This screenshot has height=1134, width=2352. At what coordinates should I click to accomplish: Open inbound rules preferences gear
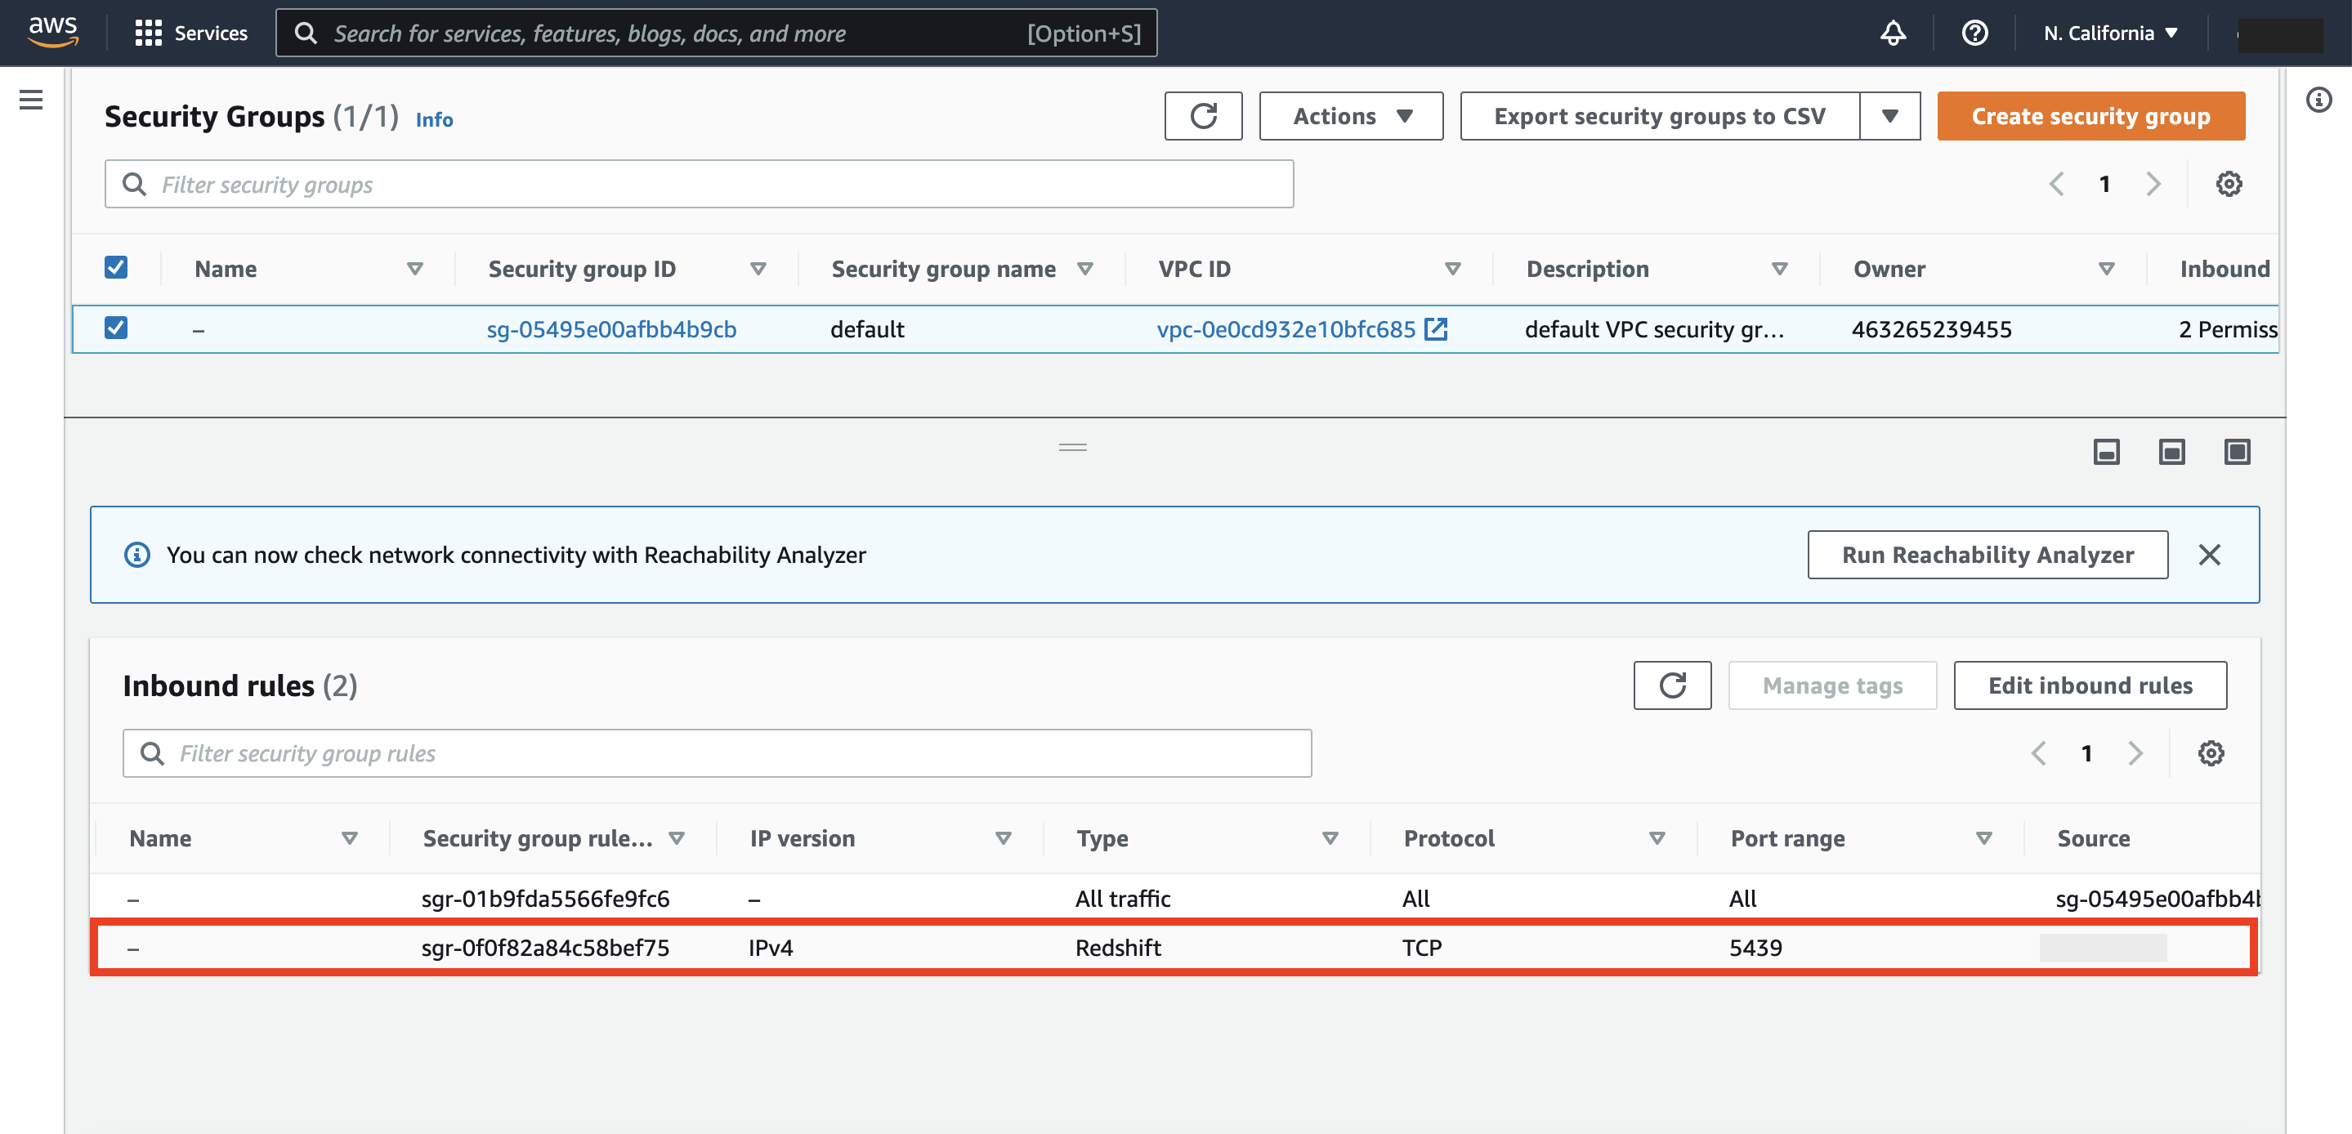click(2210, 753)
